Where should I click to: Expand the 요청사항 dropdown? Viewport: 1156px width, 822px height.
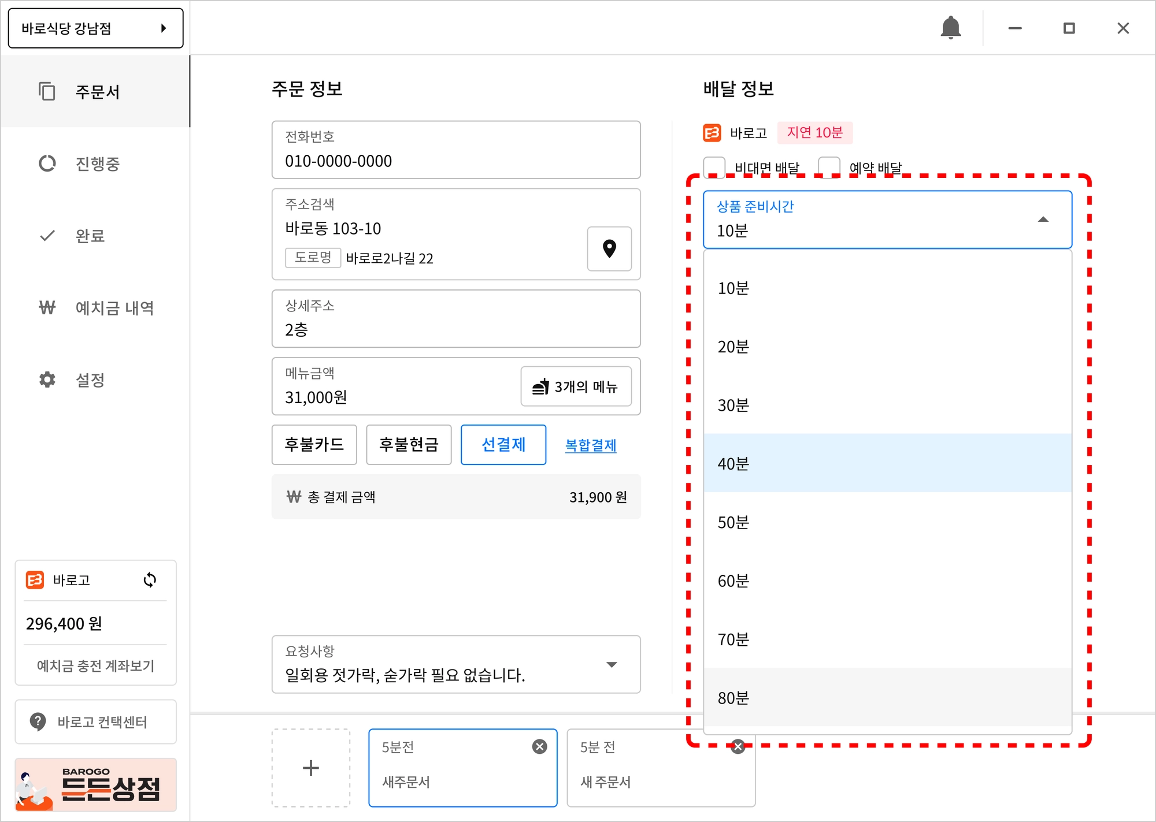pos(612,664)
